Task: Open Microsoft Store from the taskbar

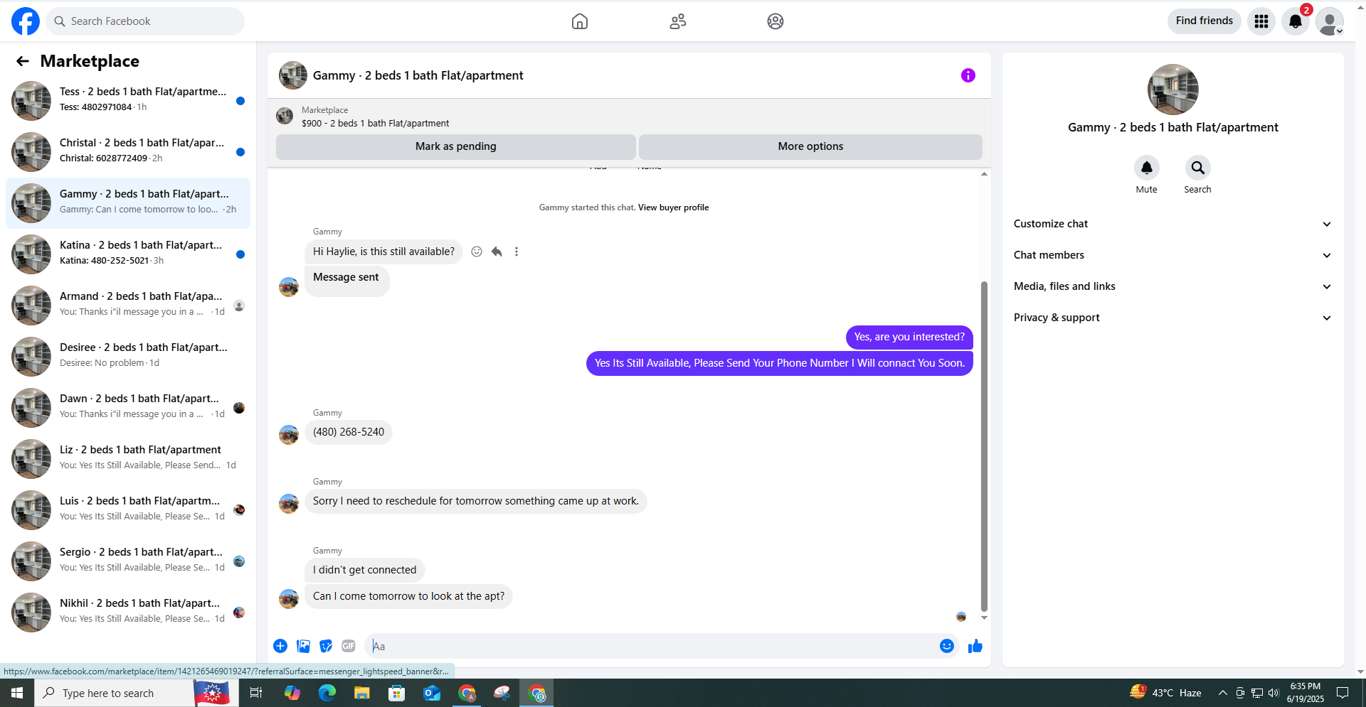Action: pos(397,693)
